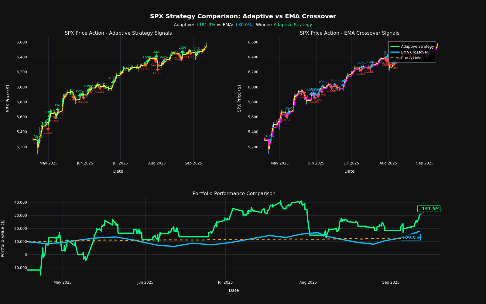This screenshot has height=304, width=486.
Task: Click the lowest CLOSE triangle at August 2025, Adaptive chart
Action: coord(157,70)
